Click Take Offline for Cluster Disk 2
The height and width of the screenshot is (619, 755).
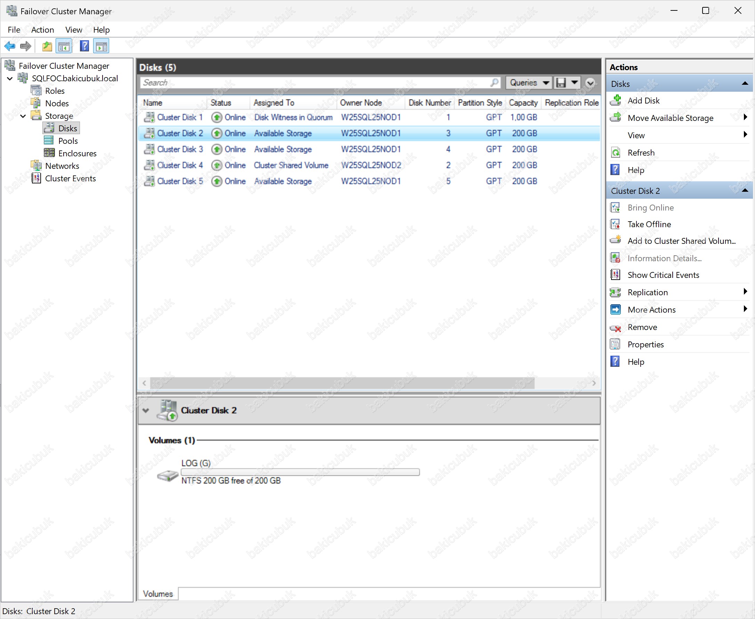click(649, 224)
